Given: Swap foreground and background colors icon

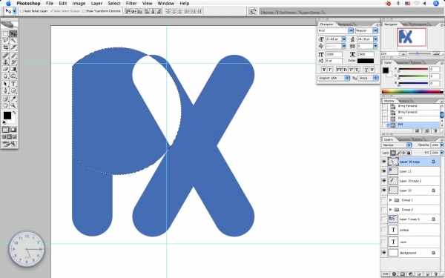Looking at the screenshot, I should [14, 113].
